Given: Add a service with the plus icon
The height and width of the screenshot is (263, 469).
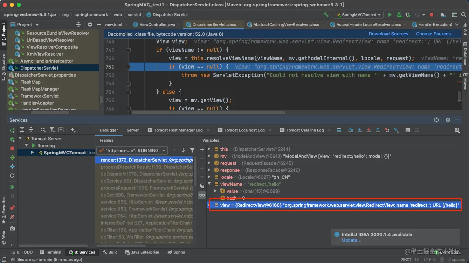Looking at the screenshot, I should pos(73,130).
